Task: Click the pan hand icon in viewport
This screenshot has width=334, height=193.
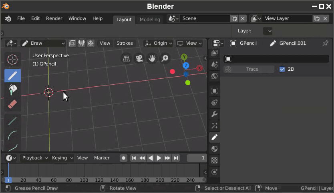Action: 152,58
